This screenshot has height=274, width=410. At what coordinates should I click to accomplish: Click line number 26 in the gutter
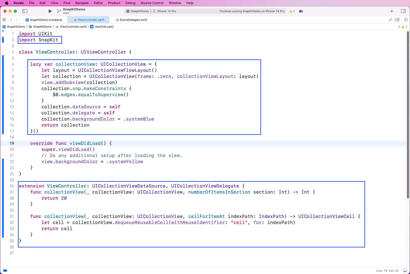(x=12, y=186)
